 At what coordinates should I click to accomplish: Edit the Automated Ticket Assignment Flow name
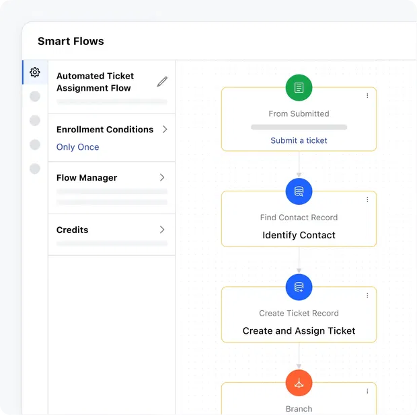[162, 82]
